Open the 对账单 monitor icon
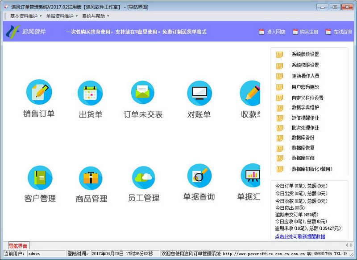This screenshot has height=260, width=357. pyautogui.click(x=199, y=93)
